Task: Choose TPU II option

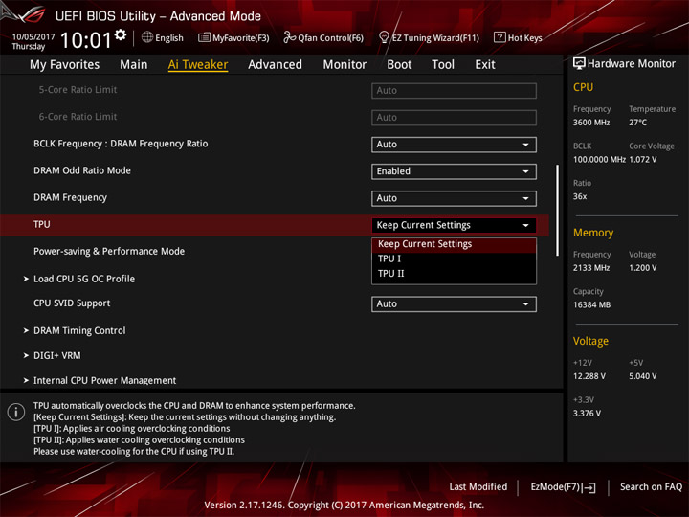Action: pyautogui.click(x=454, y=274)
